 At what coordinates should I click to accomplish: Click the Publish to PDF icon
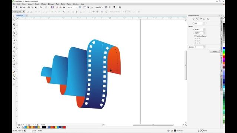click(64, 7)
